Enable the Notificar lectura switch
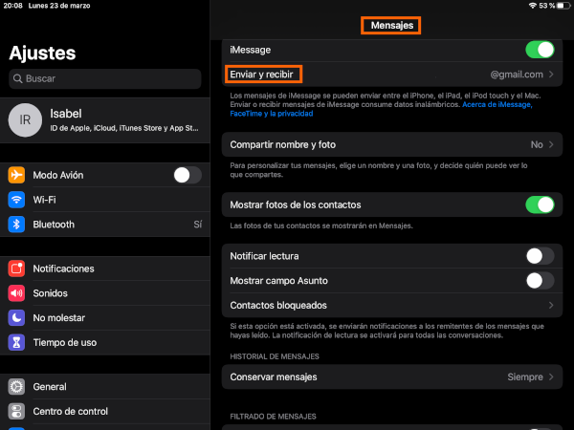The height and width of the screenshot is (430, 574). click(x=540, y=256)
